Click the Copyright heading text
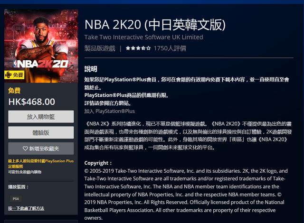The width and height of the screenshot is (304, 223). [x=98, y=163]
